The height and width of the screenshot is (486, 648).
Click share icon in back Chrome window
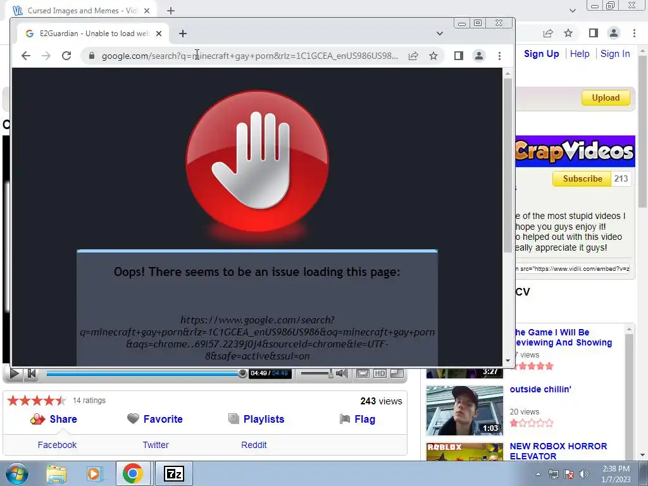click(548, 34)
